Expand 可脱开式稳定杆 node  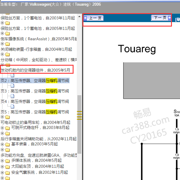2,128
